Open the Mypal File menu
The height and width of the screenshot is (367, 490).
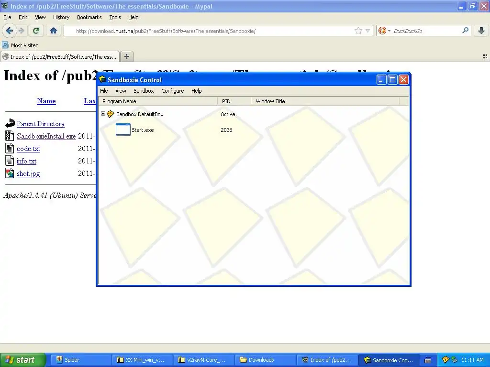click(7, 17)
